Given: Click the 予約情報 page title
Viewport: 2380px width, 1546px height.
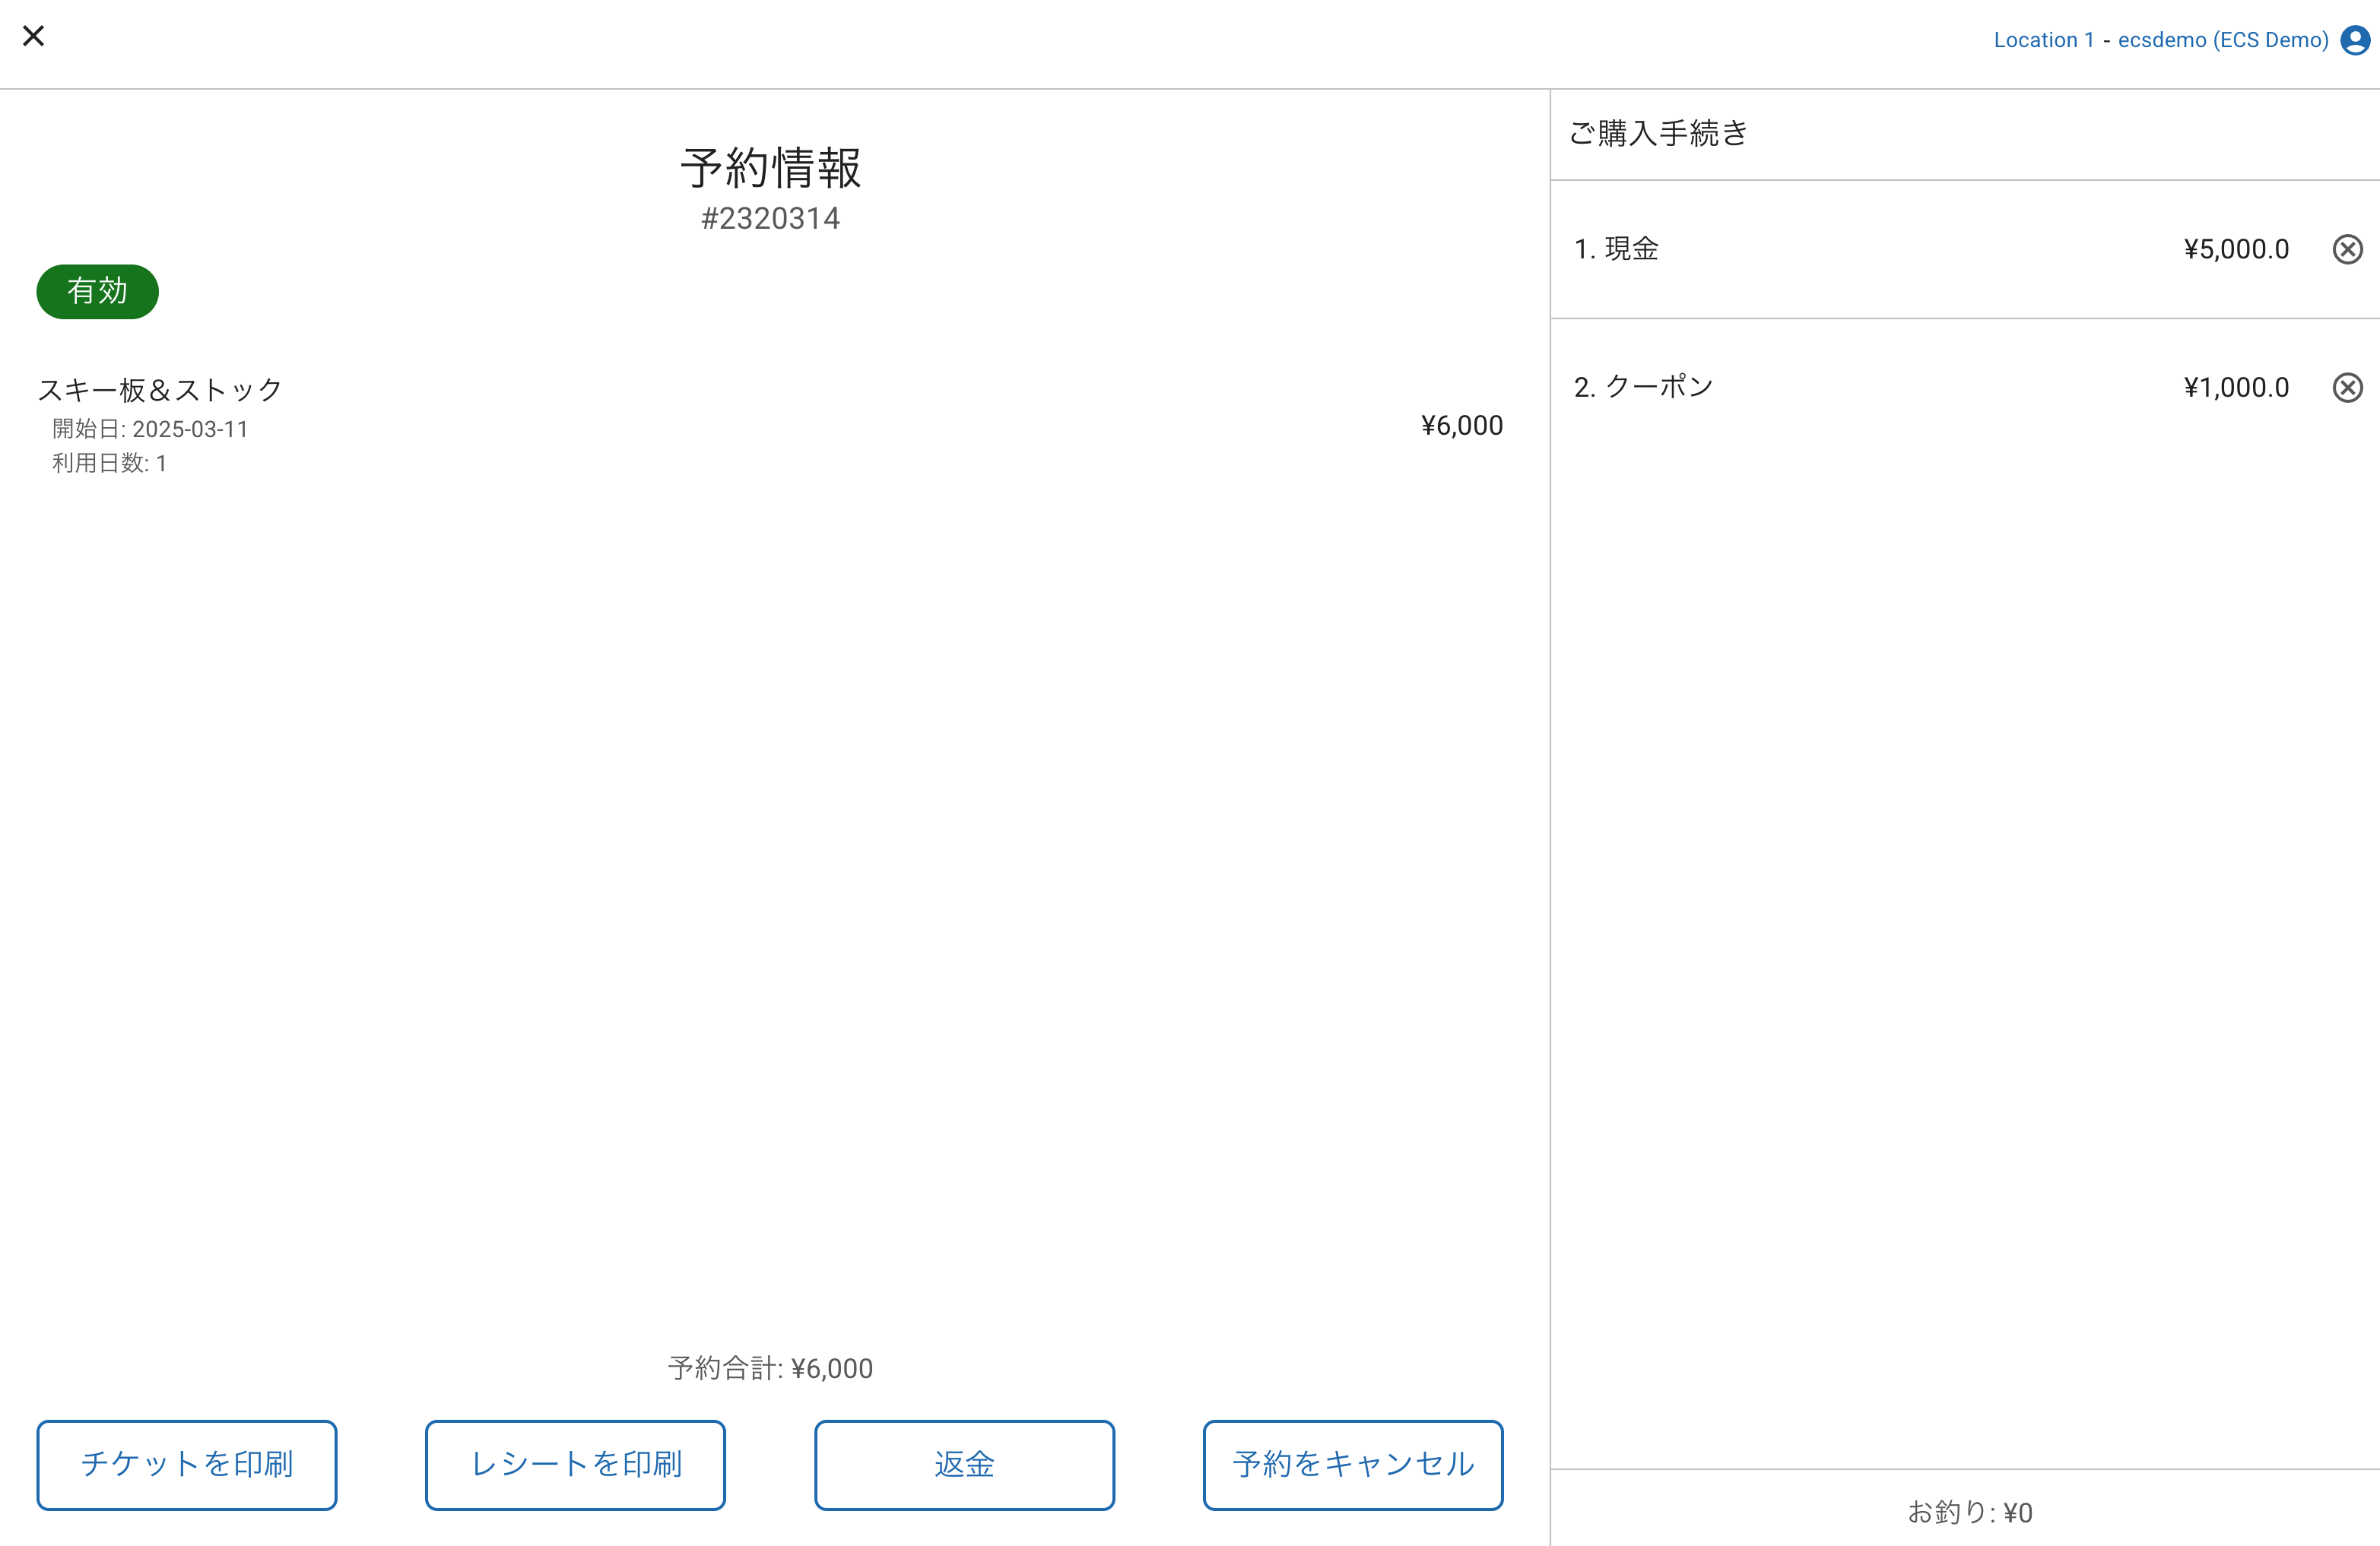Looking at the screenshot, I should coord(770,167).
